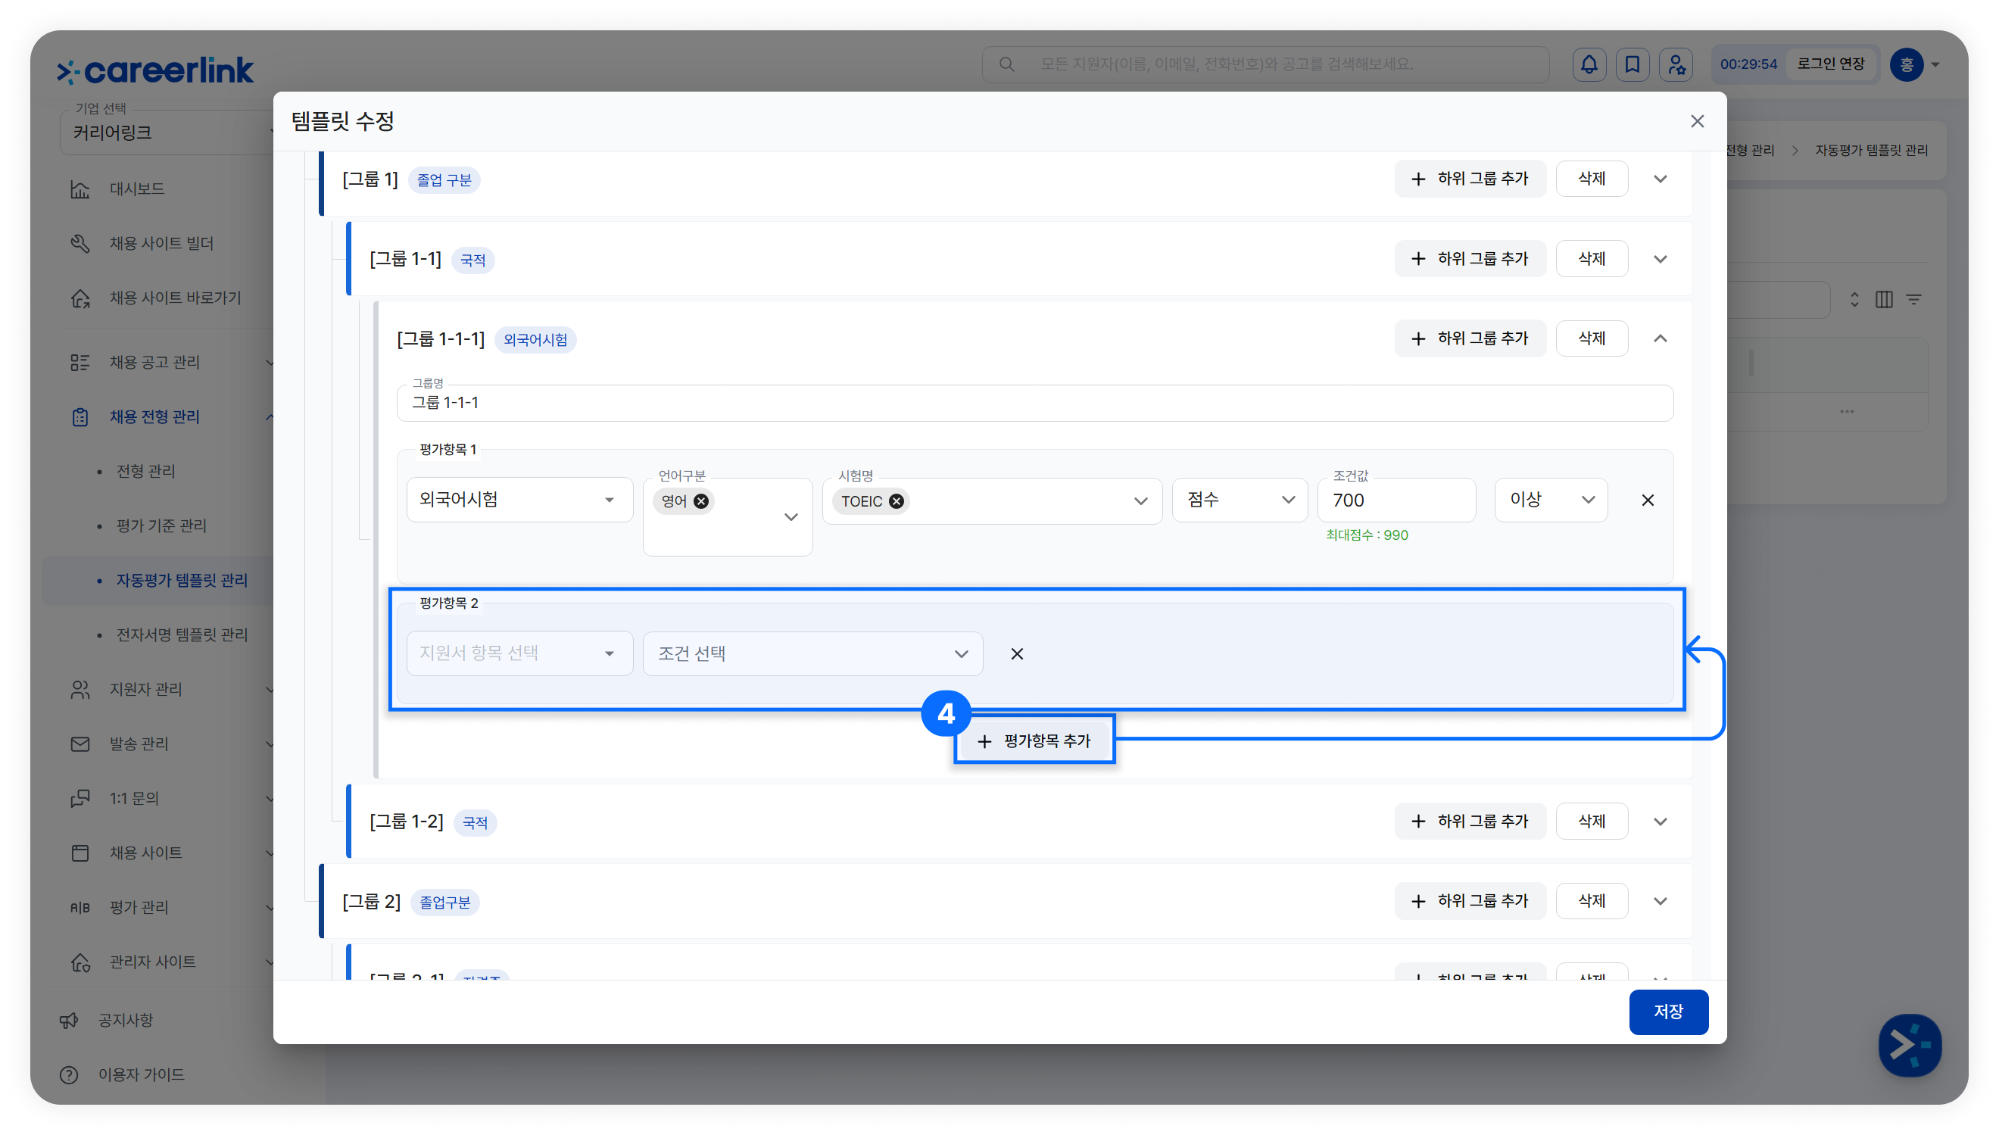Collapse the 그룹 1-1-1 section chevron
The width and height of the screenshot is (1999, 1135).
pos(1661,339)
